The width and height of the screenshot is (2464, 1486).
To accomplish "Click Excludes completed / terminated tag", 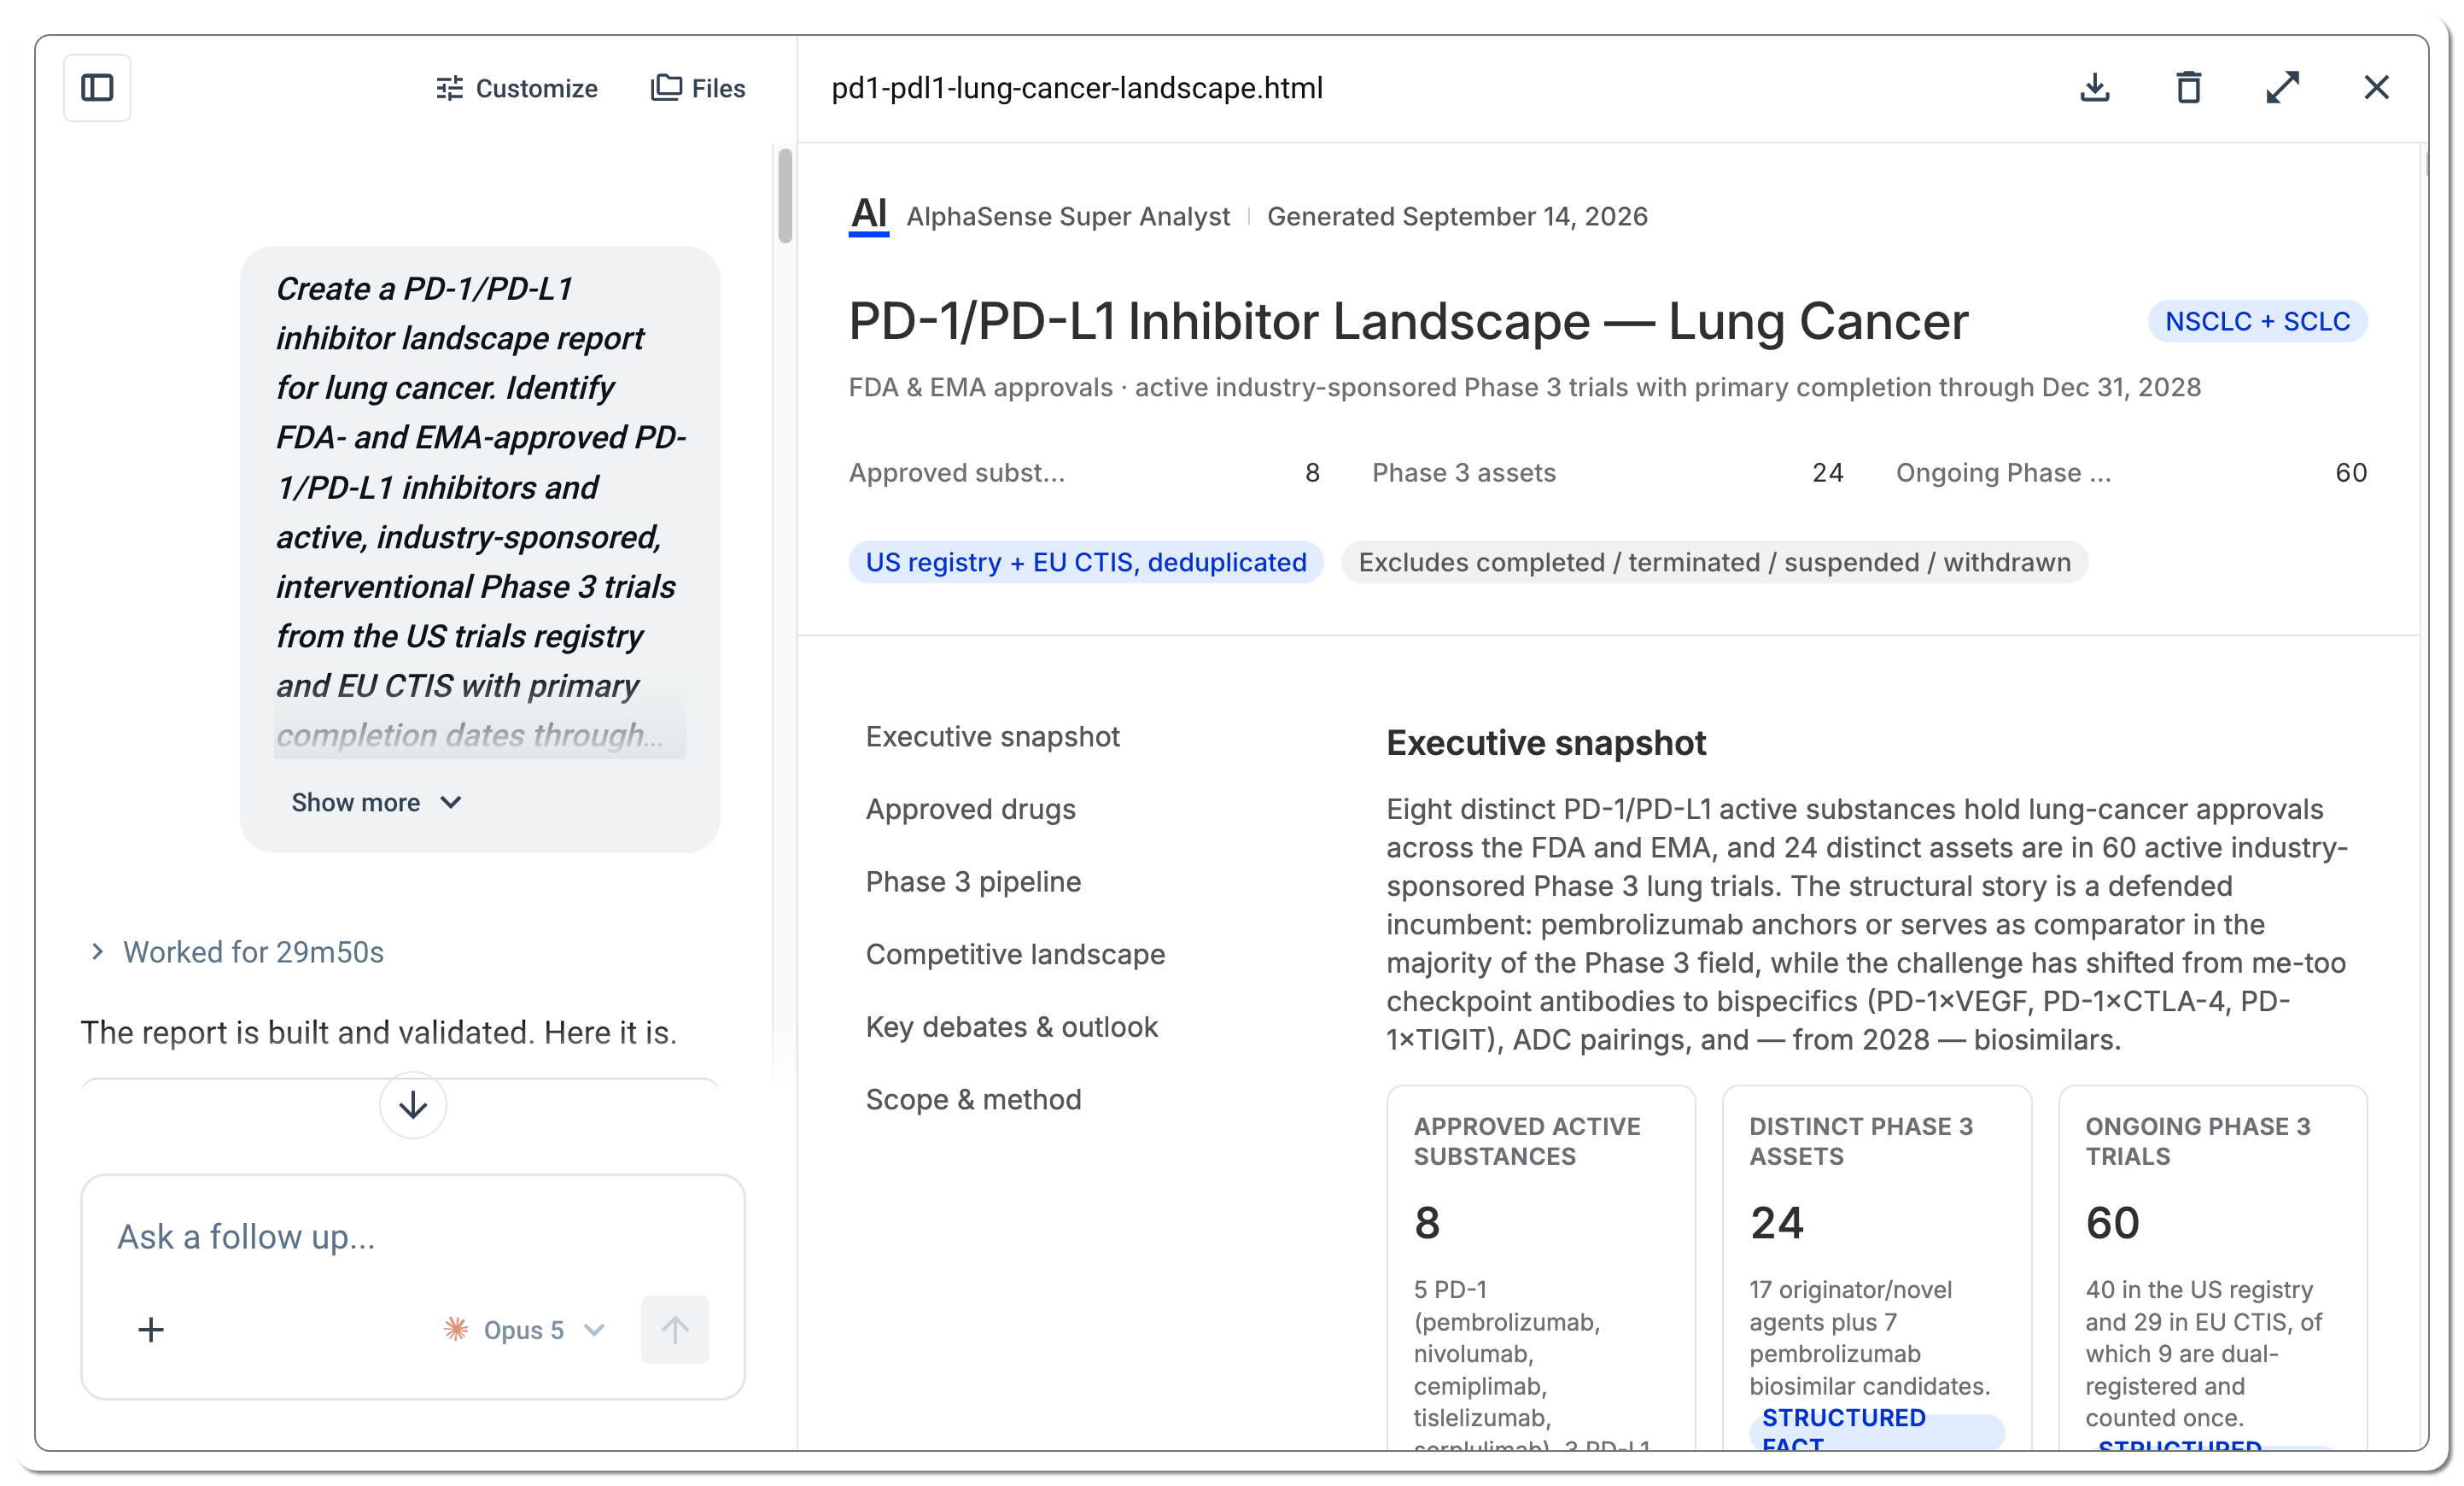I will (1714, 562).
